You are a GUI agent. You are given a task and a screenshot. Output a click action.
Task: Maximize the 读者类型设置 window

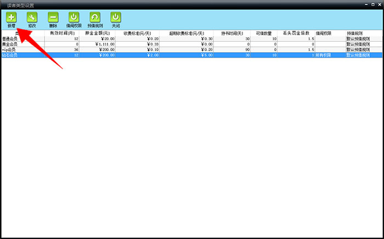coord(373,4)
